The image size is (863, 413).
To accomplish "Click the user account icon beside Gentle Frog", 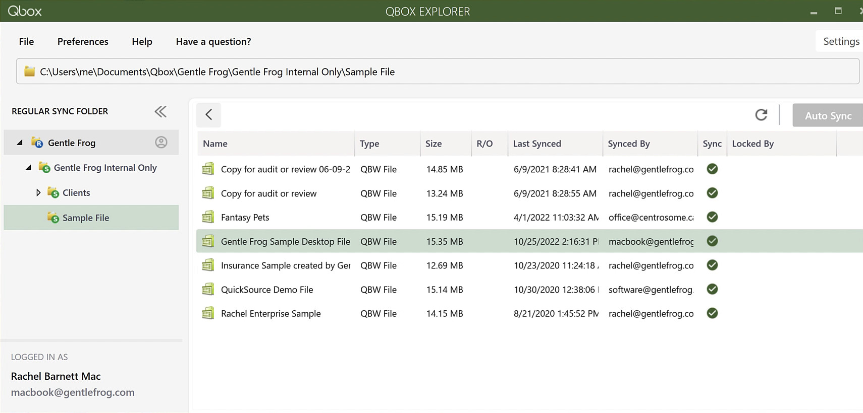I will point(161,143).
